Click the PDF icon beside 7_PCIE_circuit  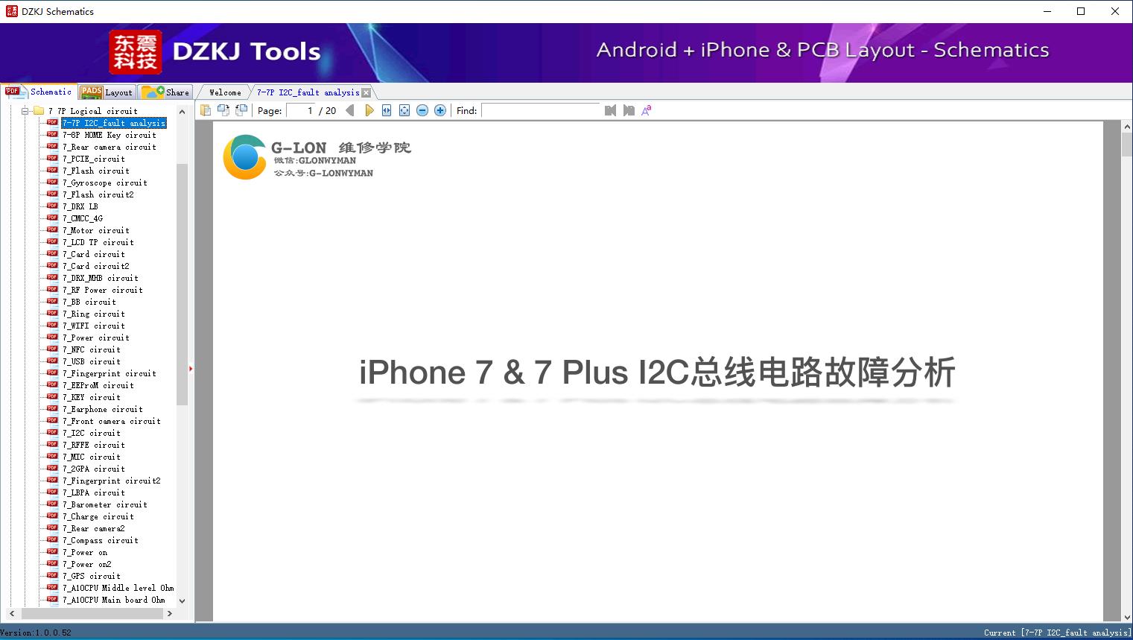(52, 159)
